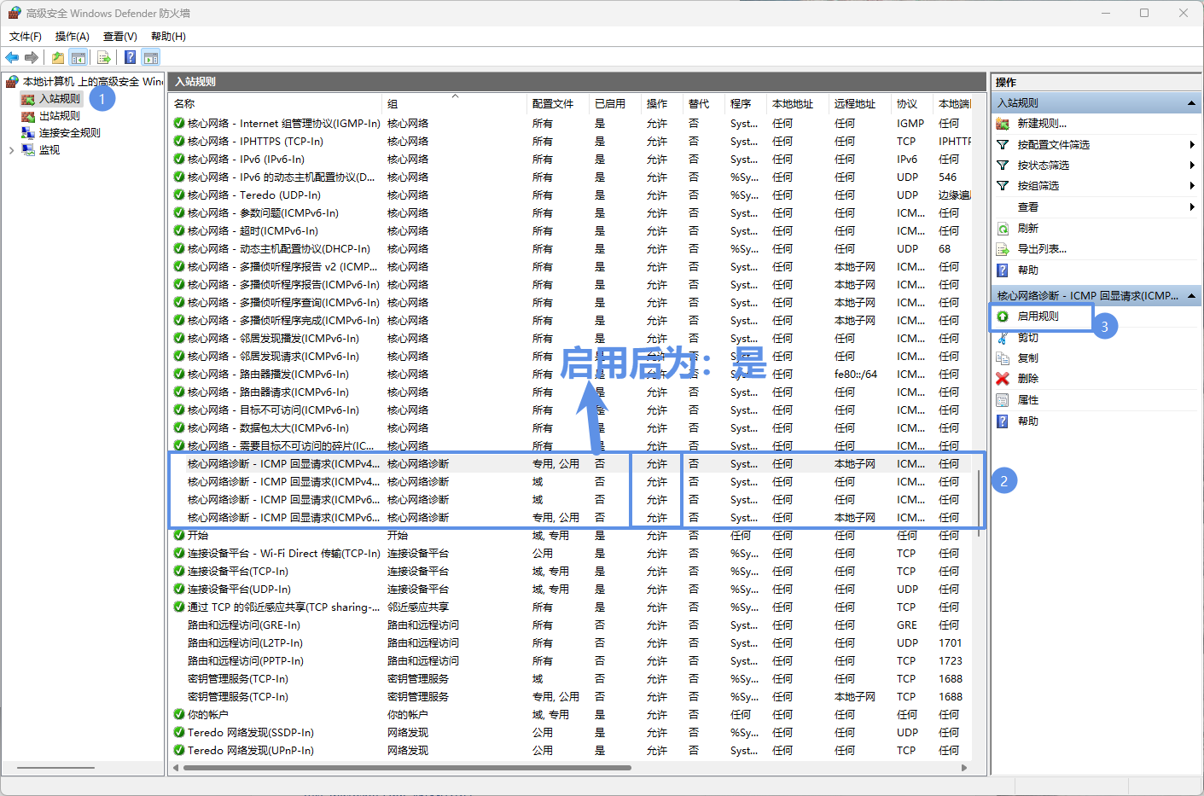The image size is (1204, 796).
Task: Click 刷新 in the actions pane
Action: pyautogui.click(x=1027, y=229)
